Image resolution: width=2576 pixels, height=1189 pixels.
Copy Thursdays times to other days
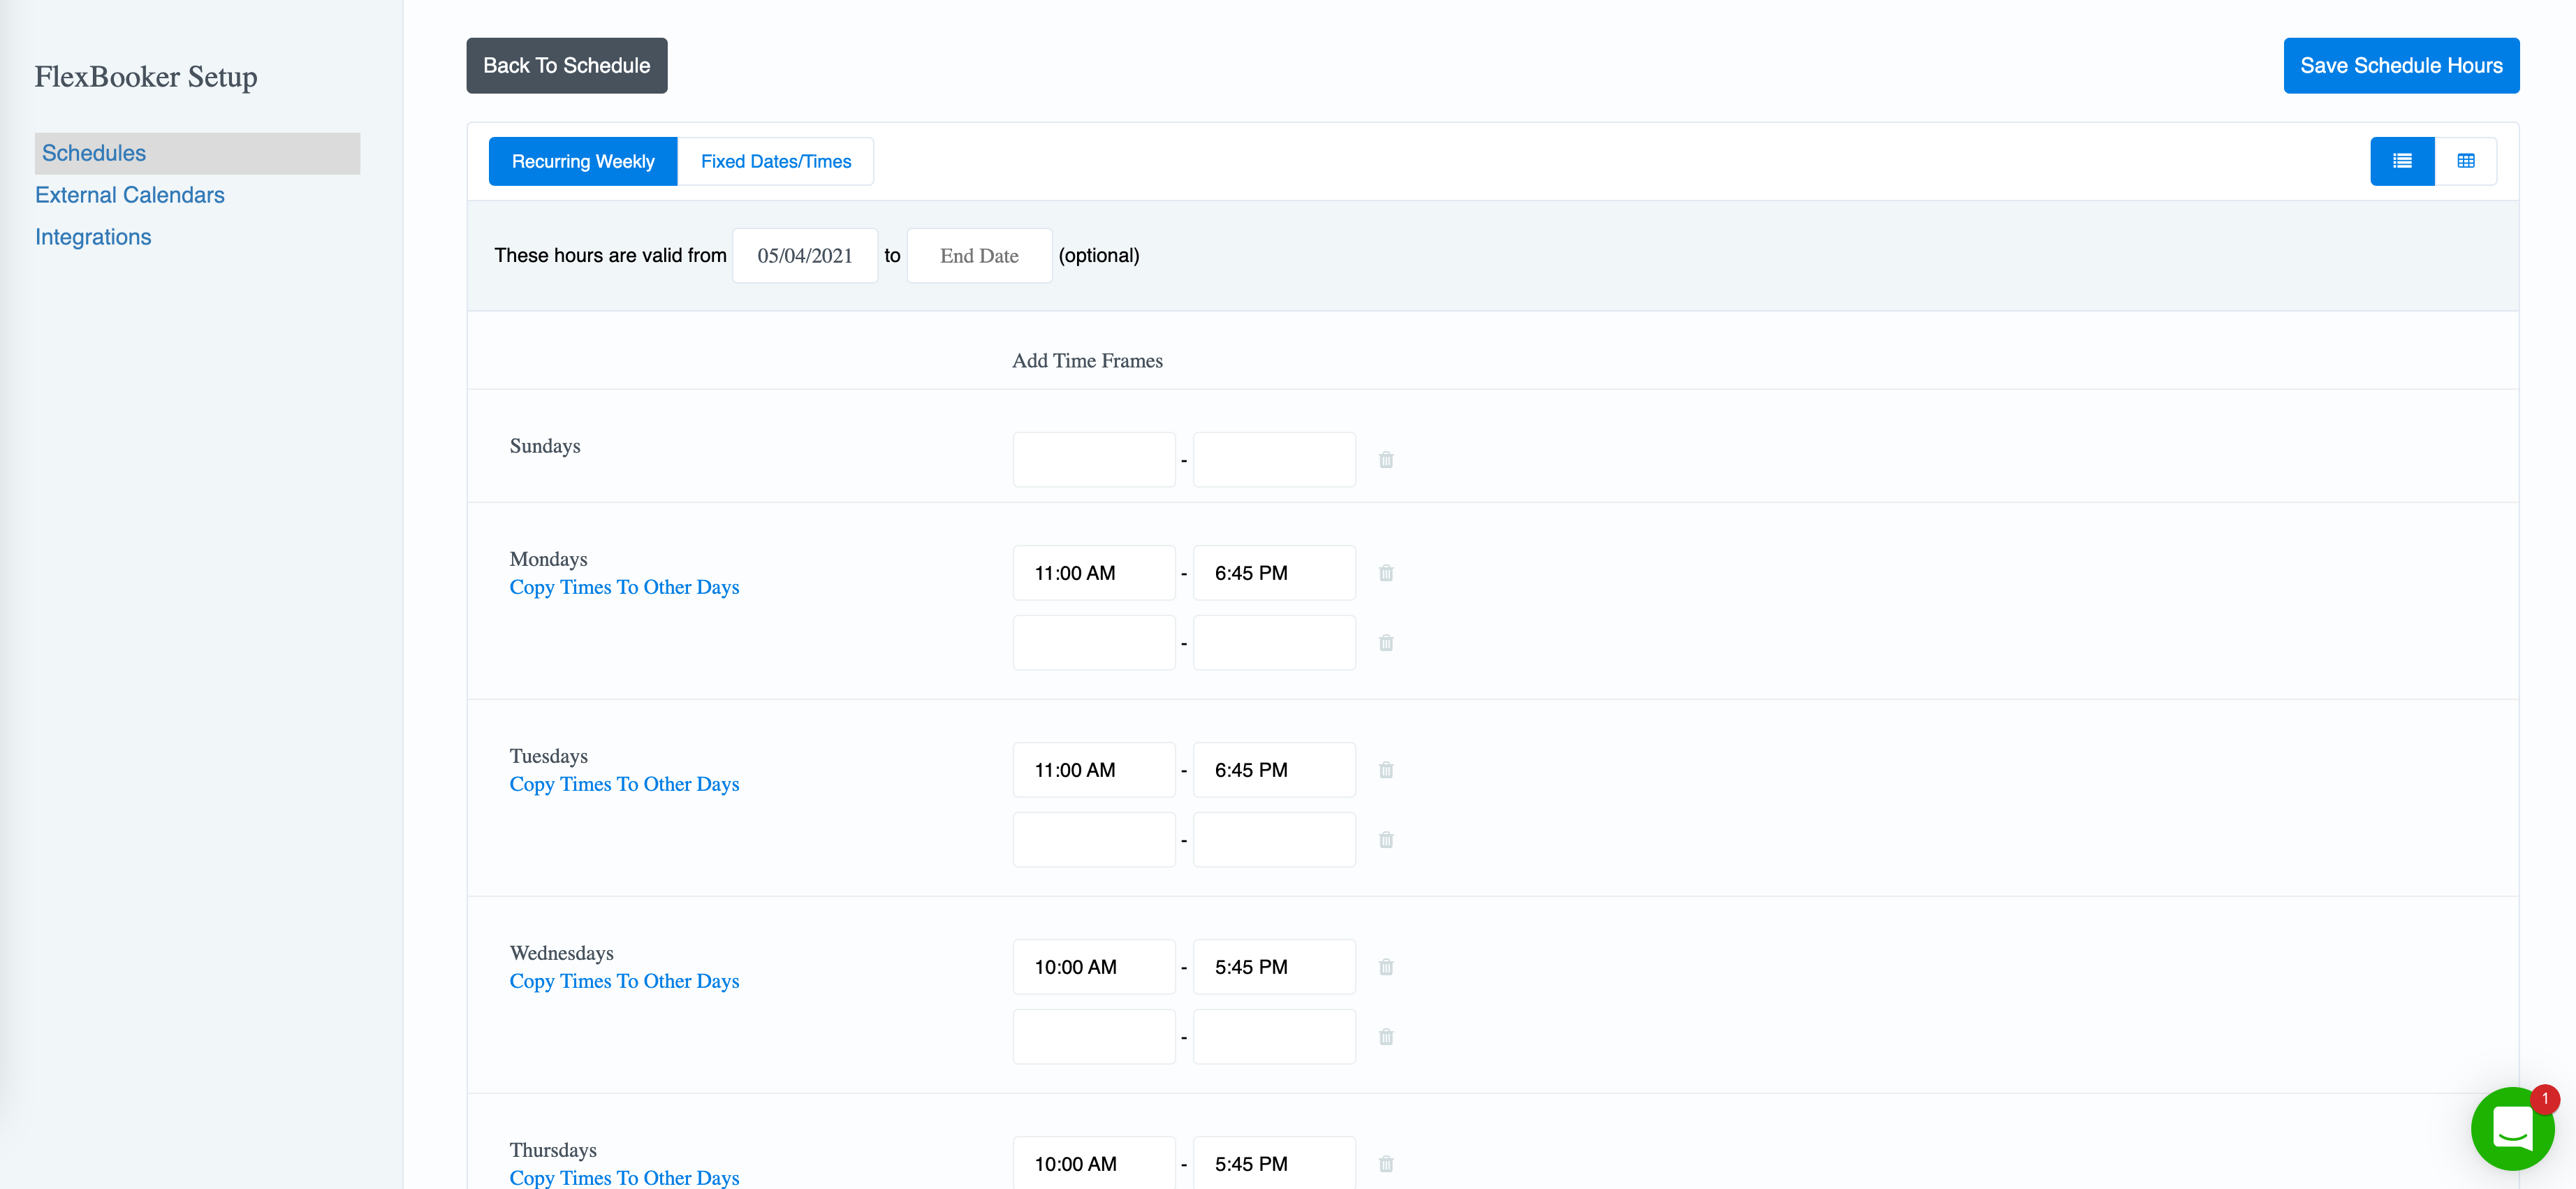pos(624,1177)
